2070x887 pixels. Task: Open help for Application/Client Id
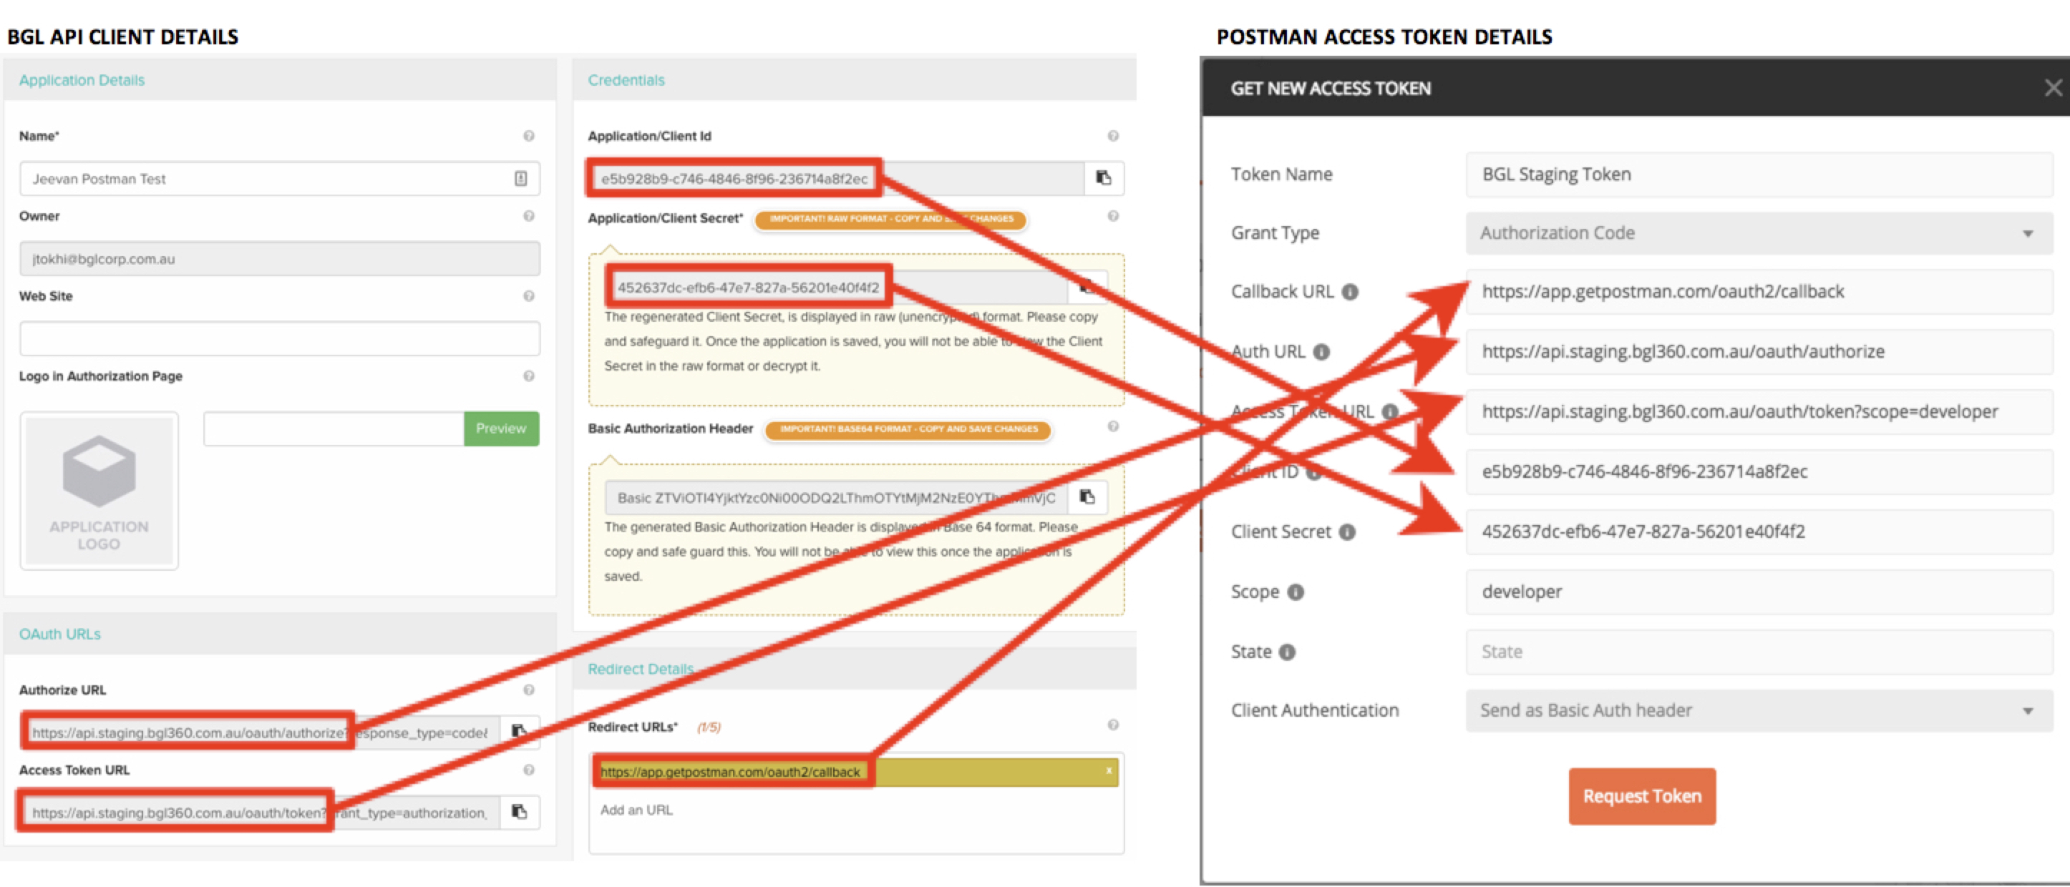[x=1113, y=136]
